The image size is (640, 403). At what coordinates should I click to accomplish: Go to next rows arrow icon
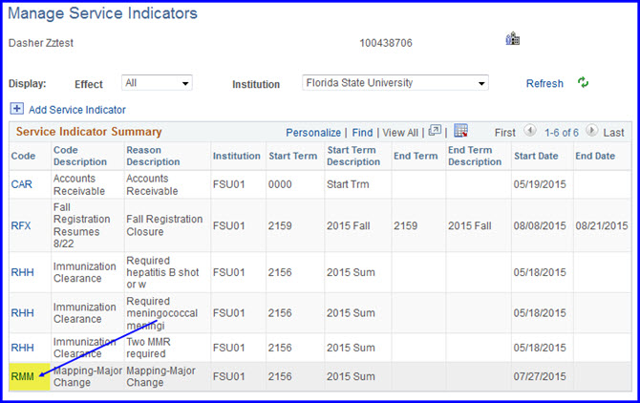click(591, 131)
